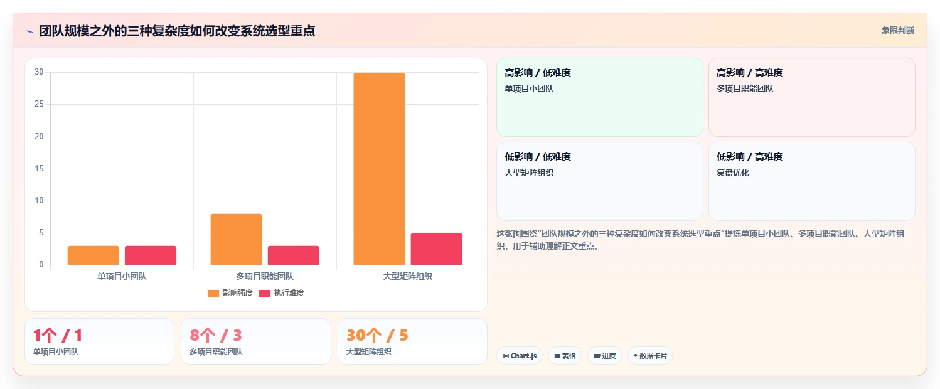This screenshot has width=940, height=389.
Task: Click the 表格 tag chip
Action: coord(565,356)
